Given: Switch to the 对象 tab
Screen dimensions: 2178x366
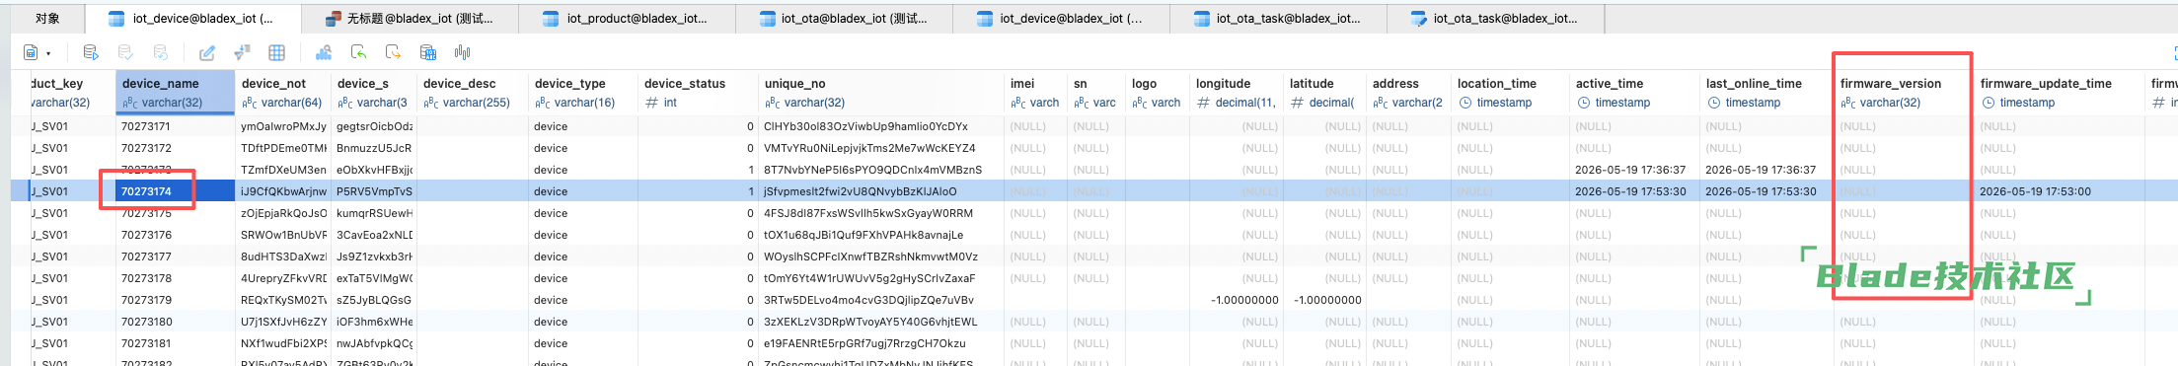Looking at the screenshot, I should pos(47,19).
